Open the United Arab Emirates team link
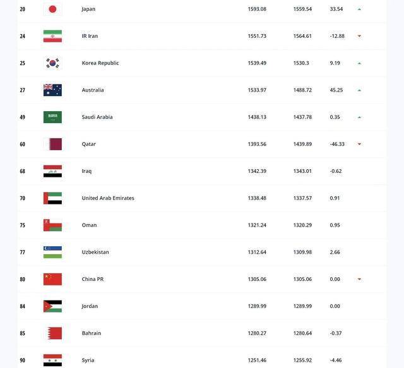 pos(108,198)
